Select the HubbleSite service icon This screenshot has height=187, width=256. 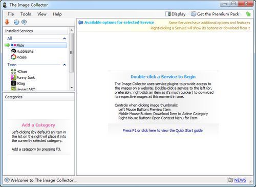tap(13, 51)
